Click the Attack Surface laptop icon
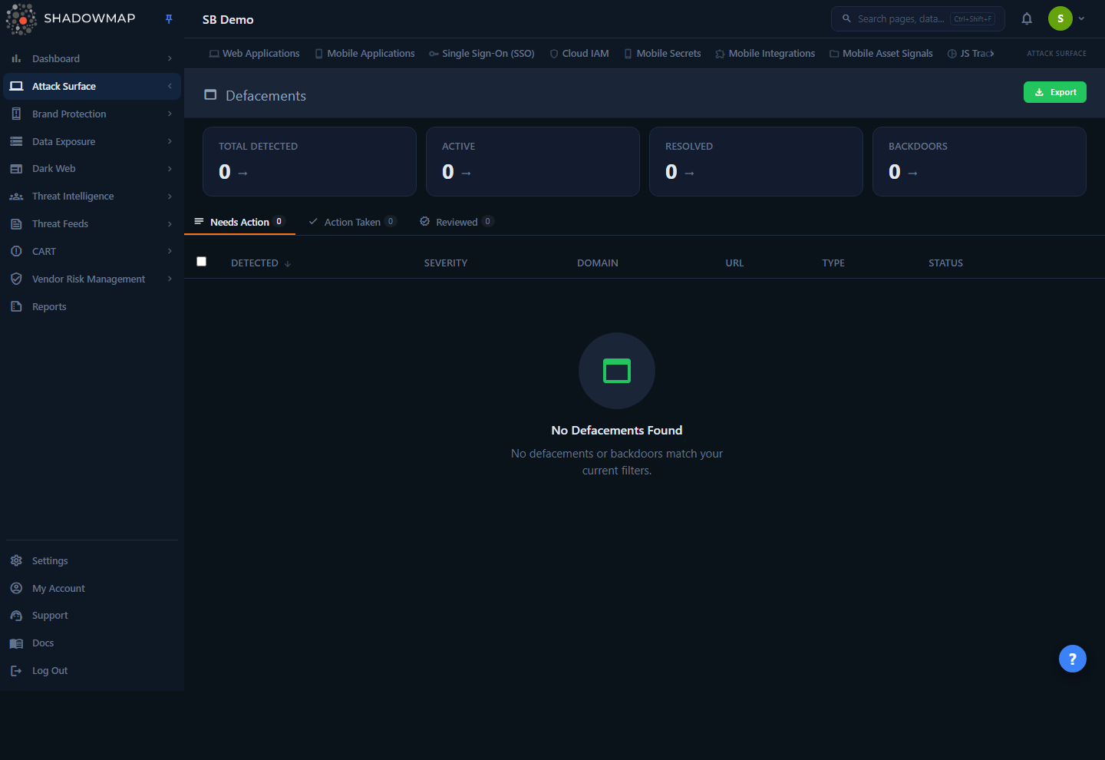The width and height of the screenshot is (1105, 760). [16, 86]
